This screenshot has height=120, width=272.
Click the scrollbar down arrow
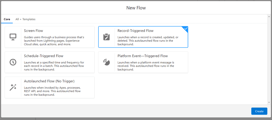[269, 102]
